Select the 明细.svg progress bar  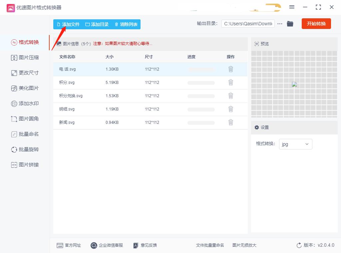point(201,109)
